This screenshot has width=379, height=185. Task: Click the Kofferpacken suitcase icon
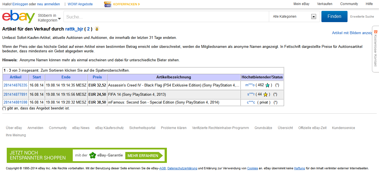coord(108,4)
